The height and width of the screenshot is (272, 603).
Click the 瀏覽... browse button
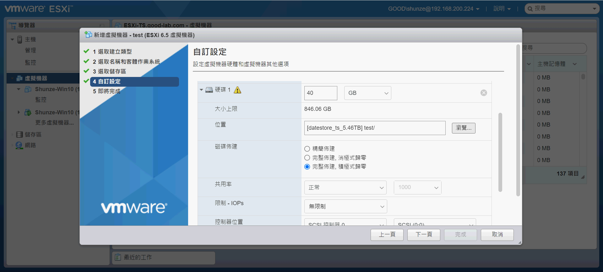coord(463,128)
